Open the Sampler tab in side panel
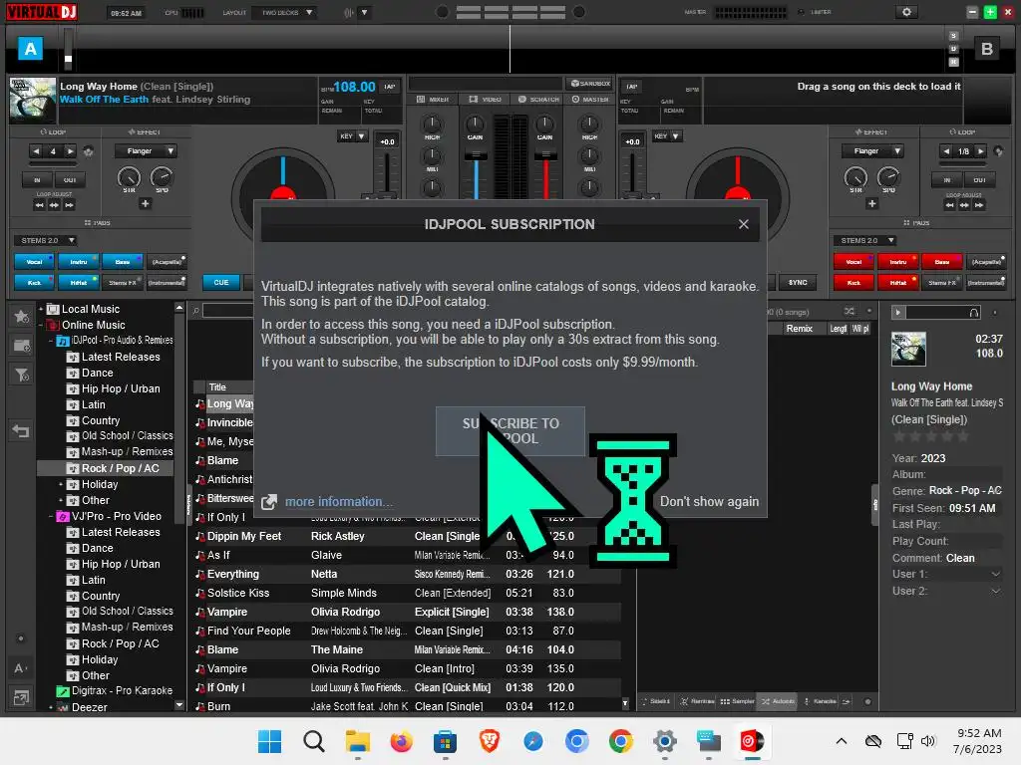1021x765 pixels. (738, 701)
